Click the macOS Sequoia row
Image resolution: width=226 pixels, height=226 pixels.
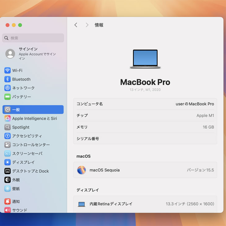click(x=145, y=170)
